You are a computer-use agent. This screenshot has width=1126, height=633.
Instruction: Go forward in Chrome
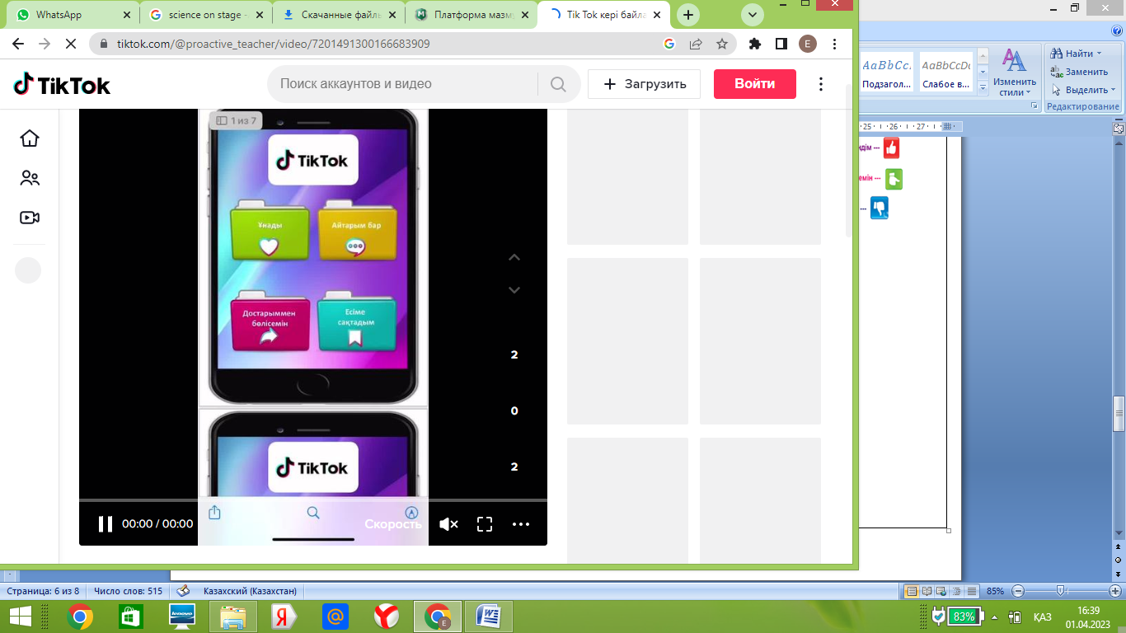point(45,44)
